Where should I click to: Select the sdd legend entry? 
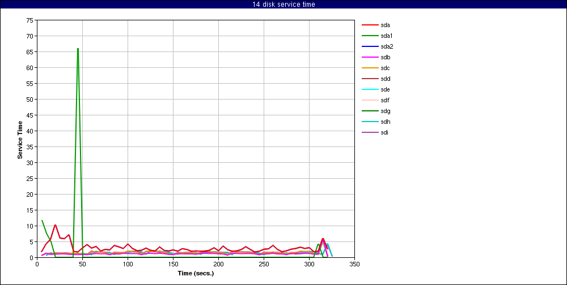point(376,79)
